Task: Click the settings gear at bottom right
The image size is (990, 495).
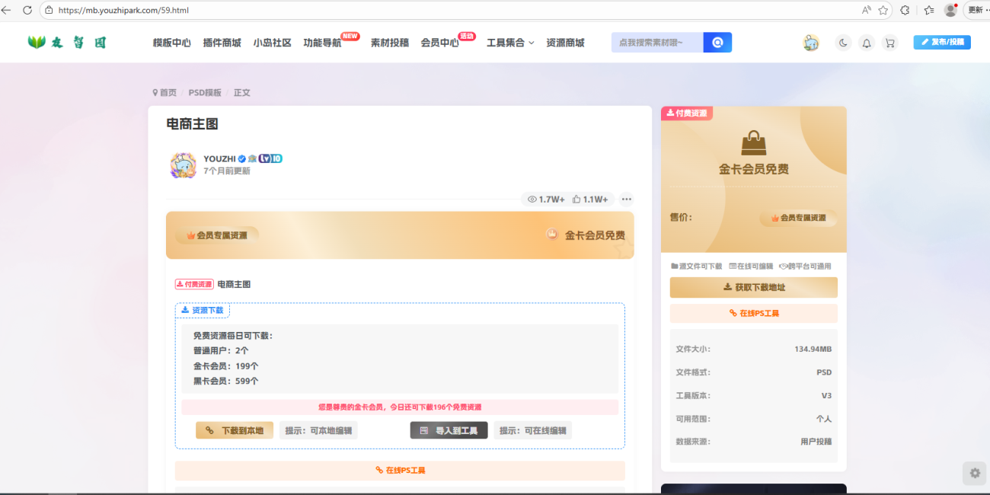Action: 973,473
